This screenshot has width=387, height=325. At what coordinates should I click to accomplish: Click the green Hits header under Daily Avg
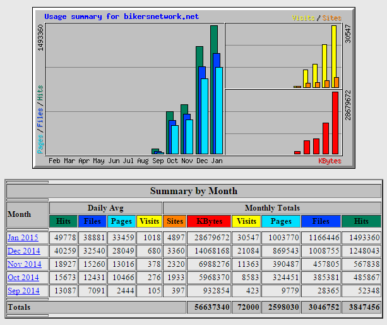pyautogui.click(x=63, y=221)
